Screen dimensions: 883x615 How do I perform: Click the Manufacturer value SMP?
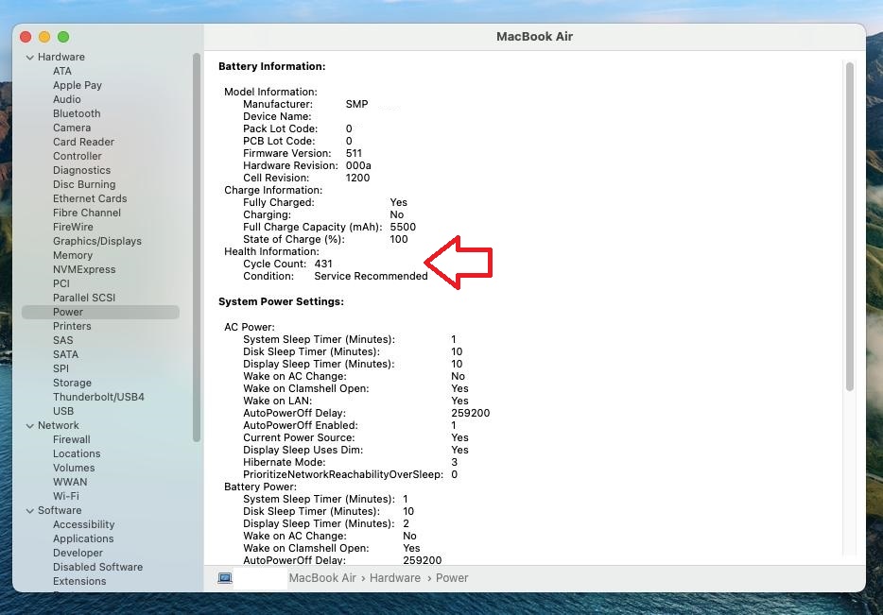[x=356, y=104]
